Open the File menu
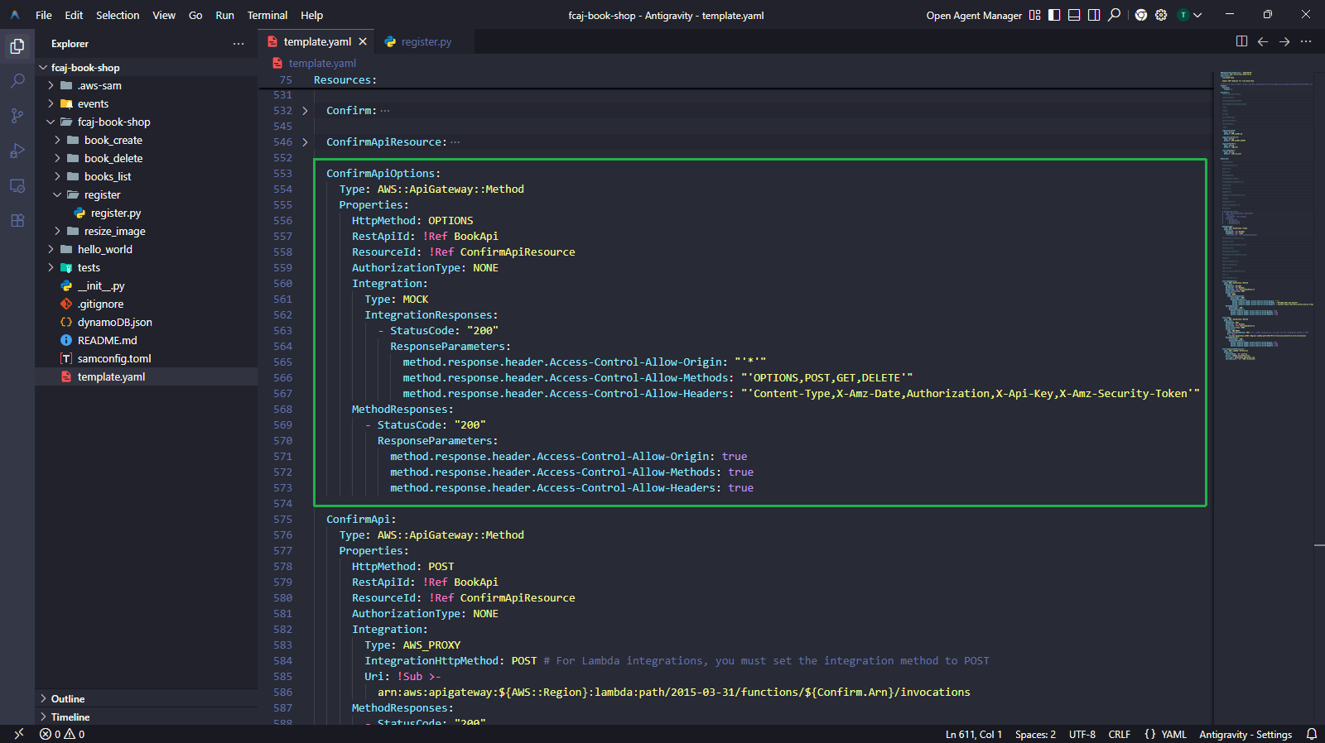The width and height of the screenshot is (1325, 743). click(x=44, y=15)
